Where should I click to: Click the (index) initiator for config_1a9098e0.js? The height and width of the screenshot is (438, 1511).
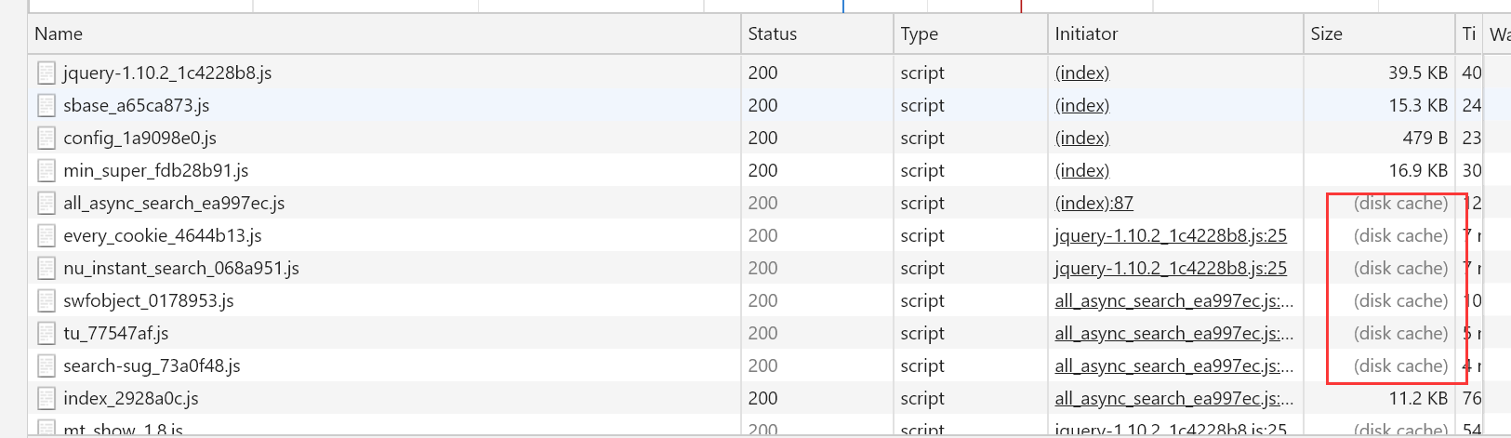pyautogui.click(x=1081, y=138)
